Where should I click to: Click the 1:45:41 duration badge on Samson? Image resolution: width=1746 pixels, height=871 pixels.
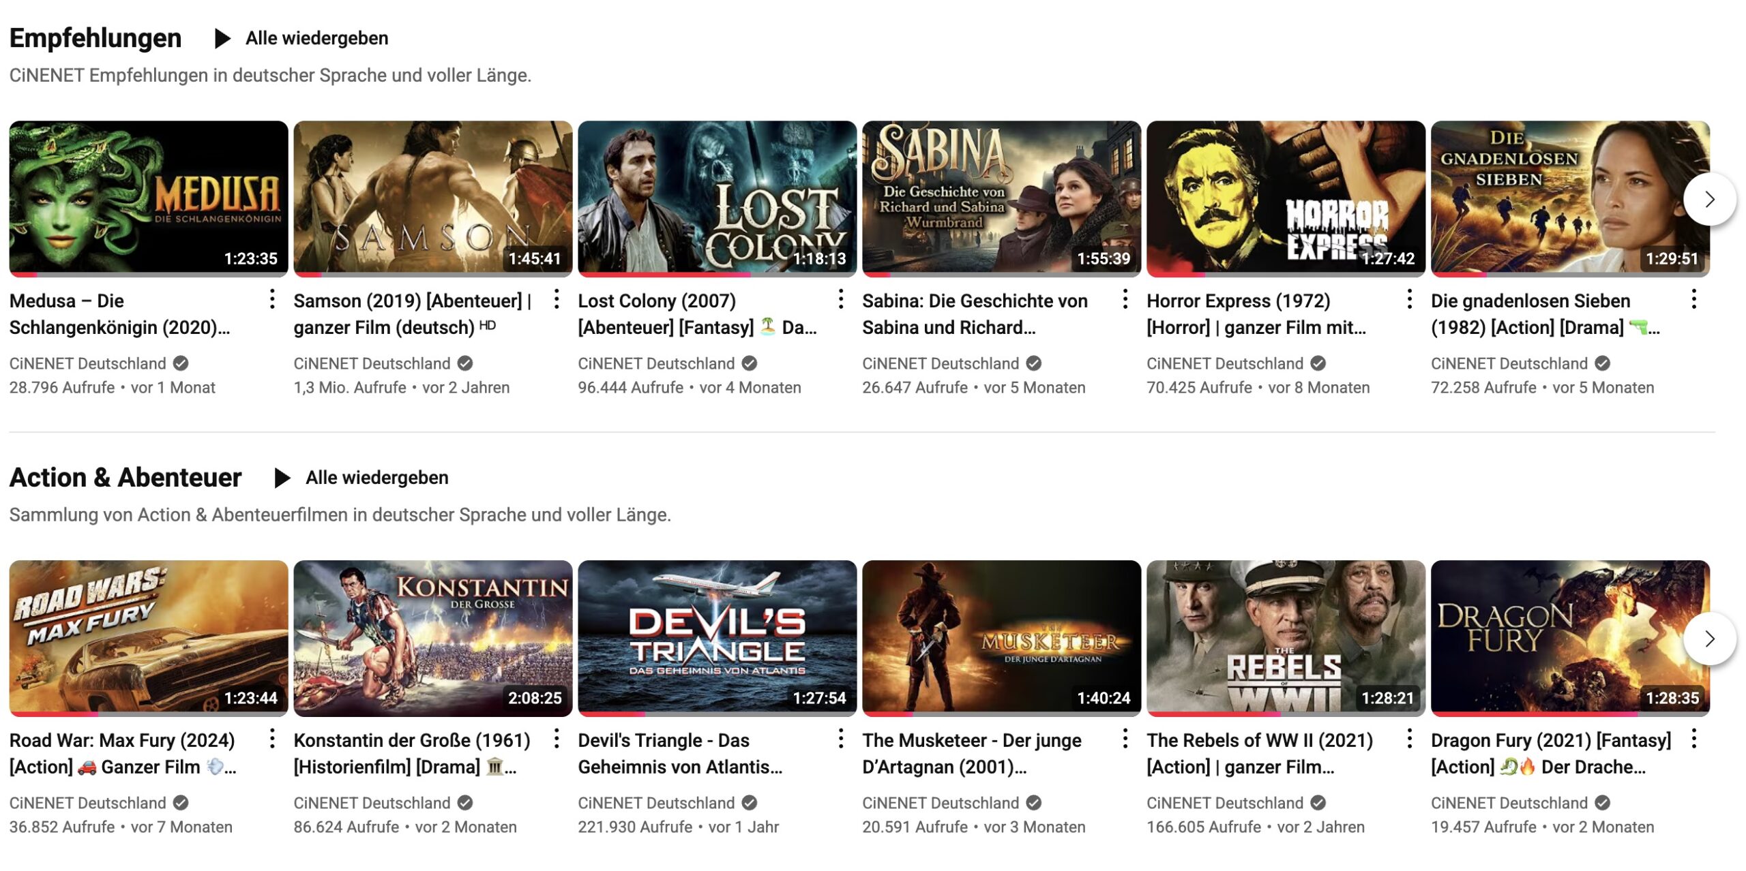[535, 259]
